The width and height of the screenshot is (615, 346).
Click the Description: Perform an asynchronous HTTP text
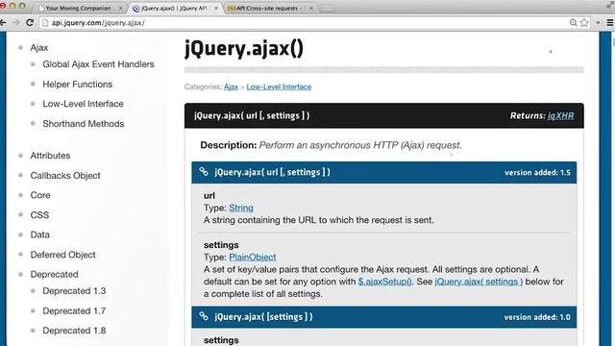tap(331, 145)
